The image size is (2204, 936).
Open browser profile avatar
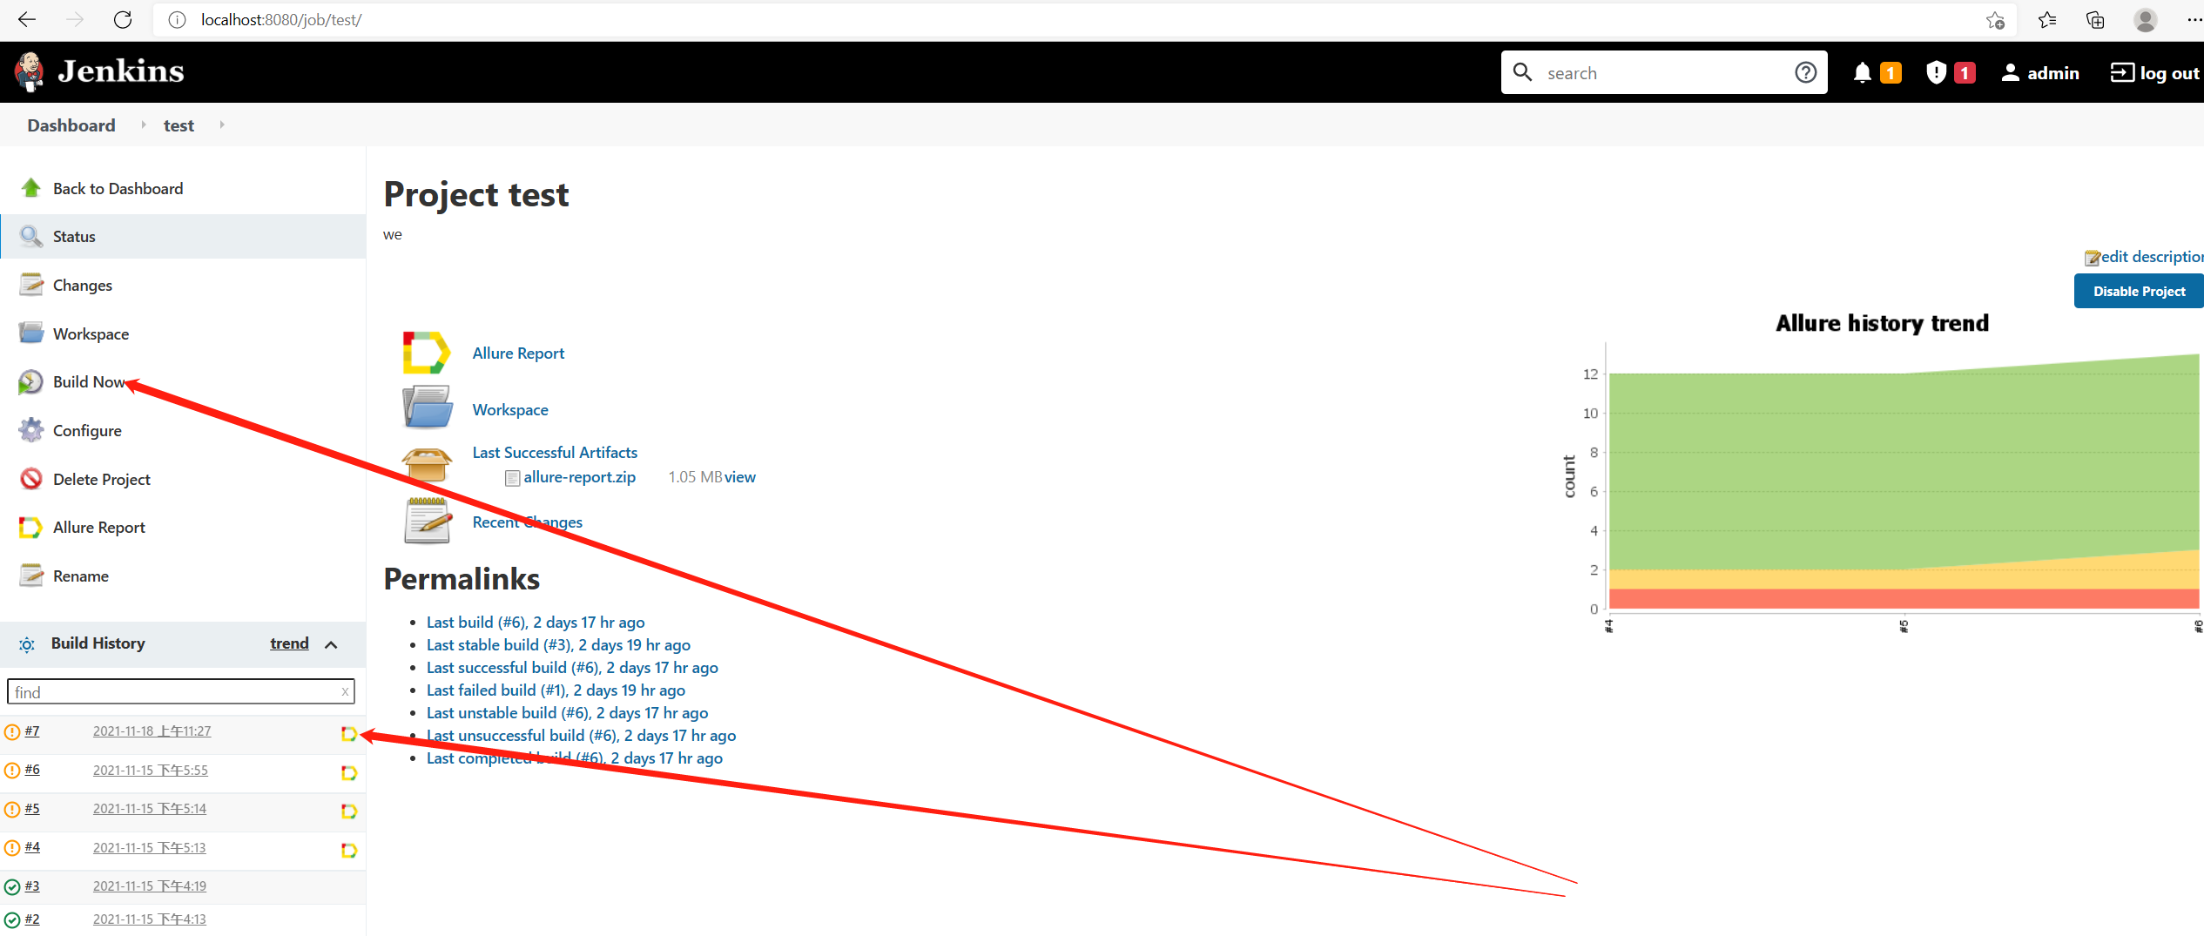pyautogui.click(x=2146, y=19)
